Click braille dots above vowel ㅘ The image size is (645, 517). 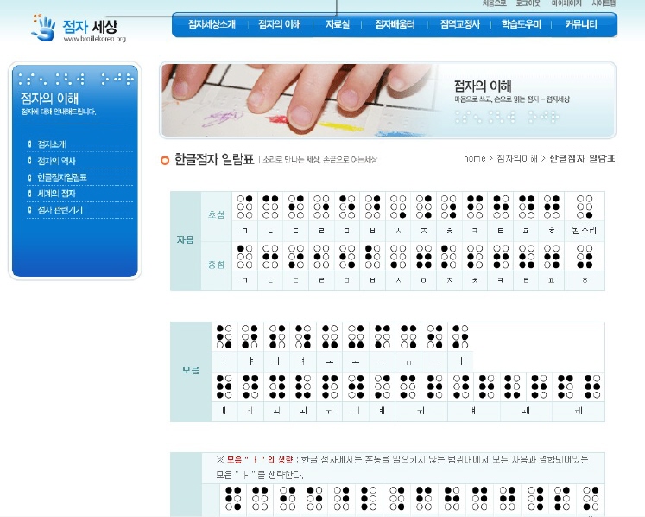point(303,386)
